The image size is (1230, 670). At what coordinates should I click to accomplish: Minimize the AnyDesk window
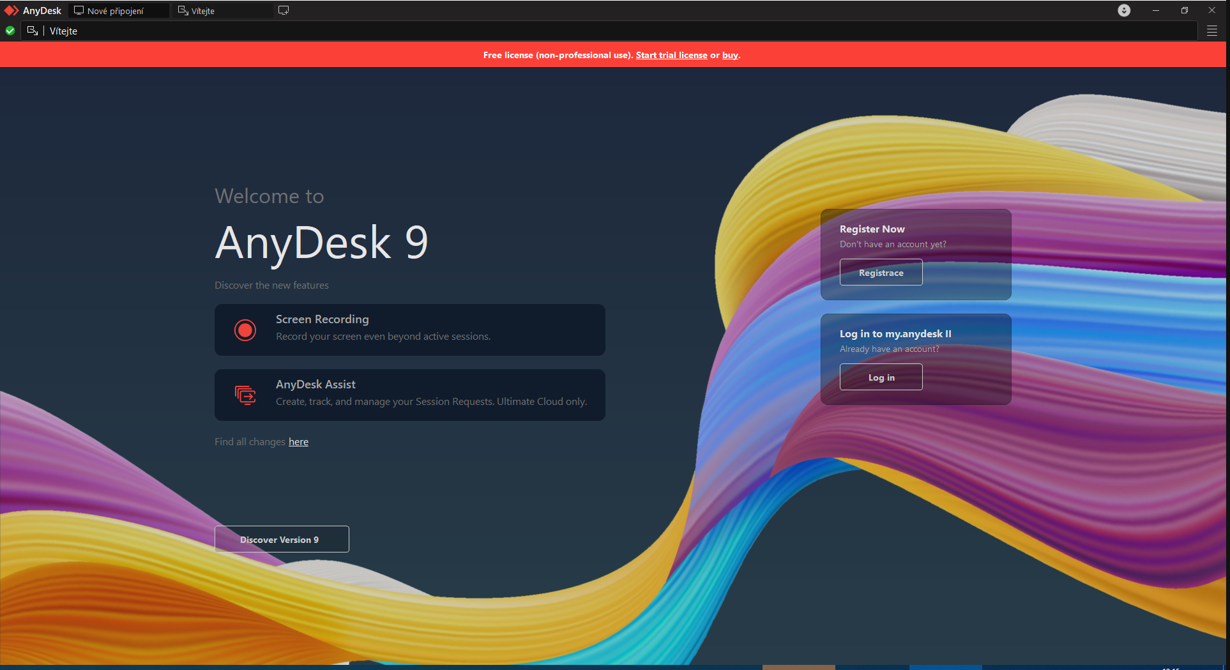1156,10
